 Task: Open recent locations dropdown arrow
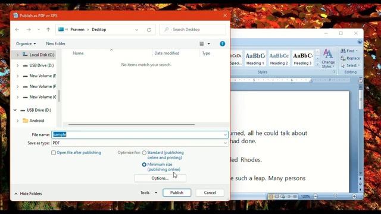coord(38,30)
